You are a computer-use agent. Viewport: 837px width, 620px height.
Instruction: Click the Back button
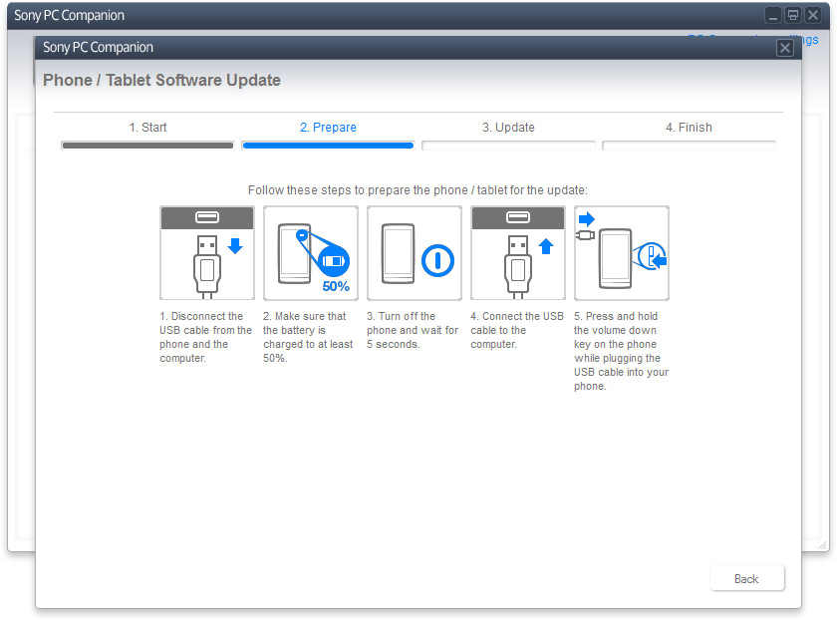[746, 578]
